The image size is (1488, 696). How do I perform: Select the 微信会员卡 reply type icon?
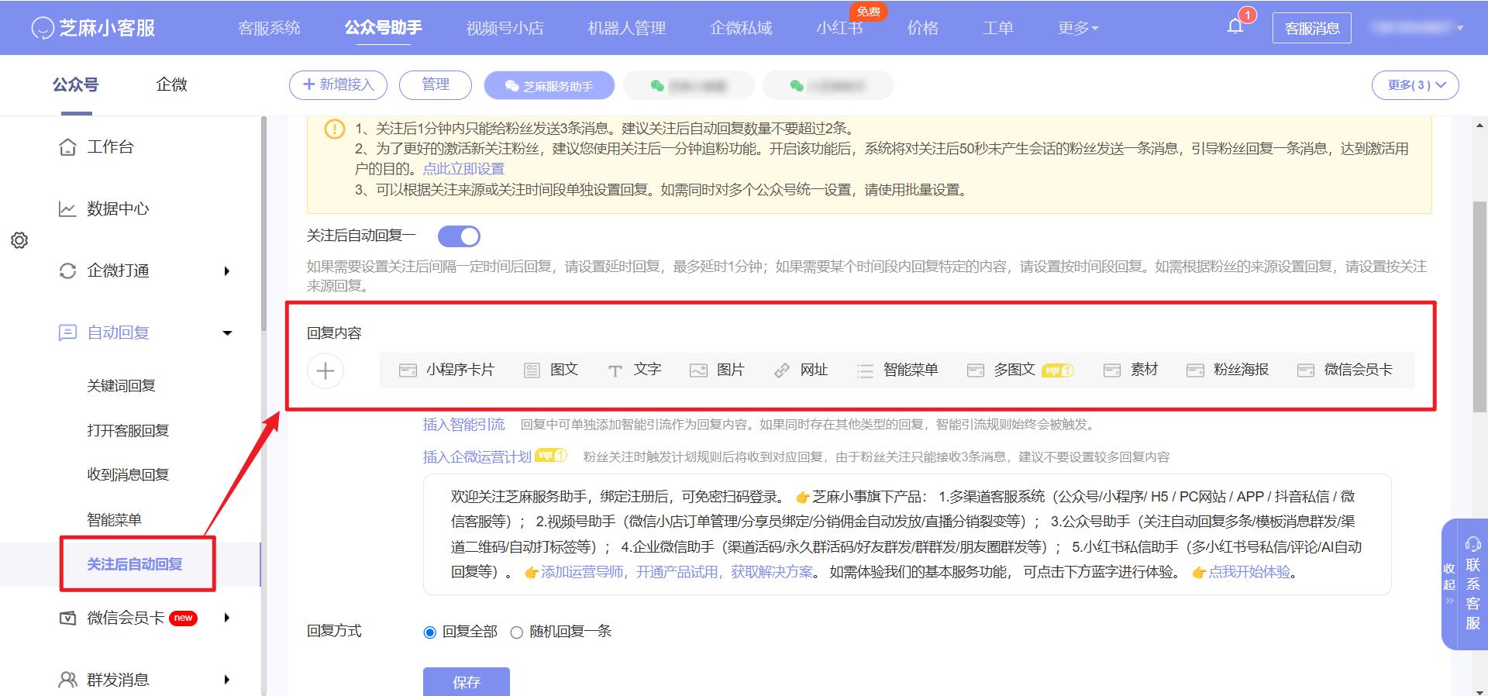[x=1306, y=370]
